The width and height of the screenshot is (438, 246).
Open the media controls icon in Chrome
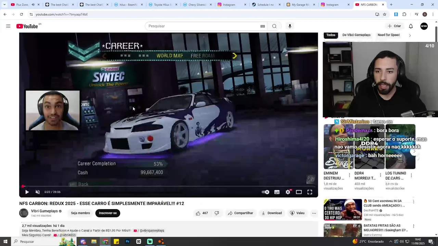click(x=416, y=14)
